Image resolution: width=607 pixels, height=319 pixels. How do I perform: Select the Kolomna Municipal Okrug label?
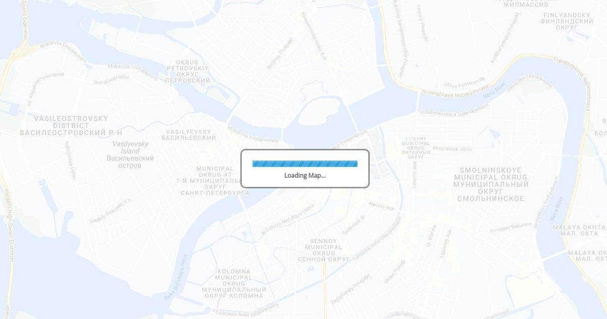234,284
